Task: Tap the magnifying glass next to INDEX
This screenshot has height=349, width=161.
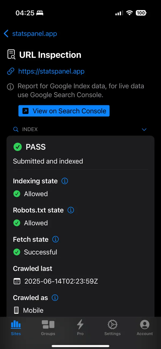Action: pyautogui.click(x=16, y=129)
